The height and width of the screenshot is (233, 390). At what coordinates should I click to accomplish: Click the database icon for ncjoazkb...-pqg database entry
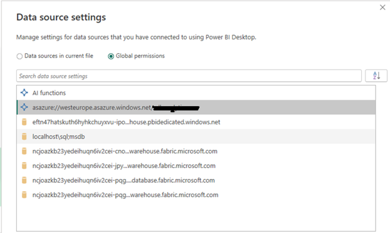coord(24,180)
